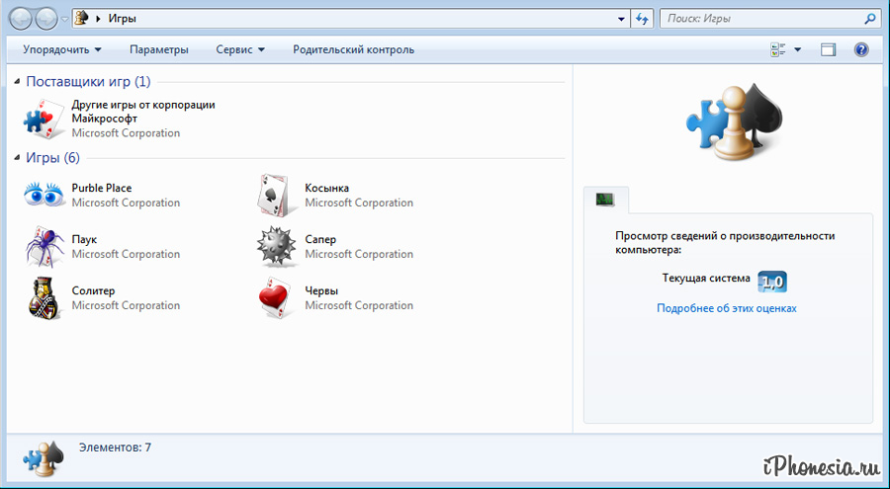Open the Косынка card icon
Viewport: 890px width, 489px height.
(x=277, y=196)
